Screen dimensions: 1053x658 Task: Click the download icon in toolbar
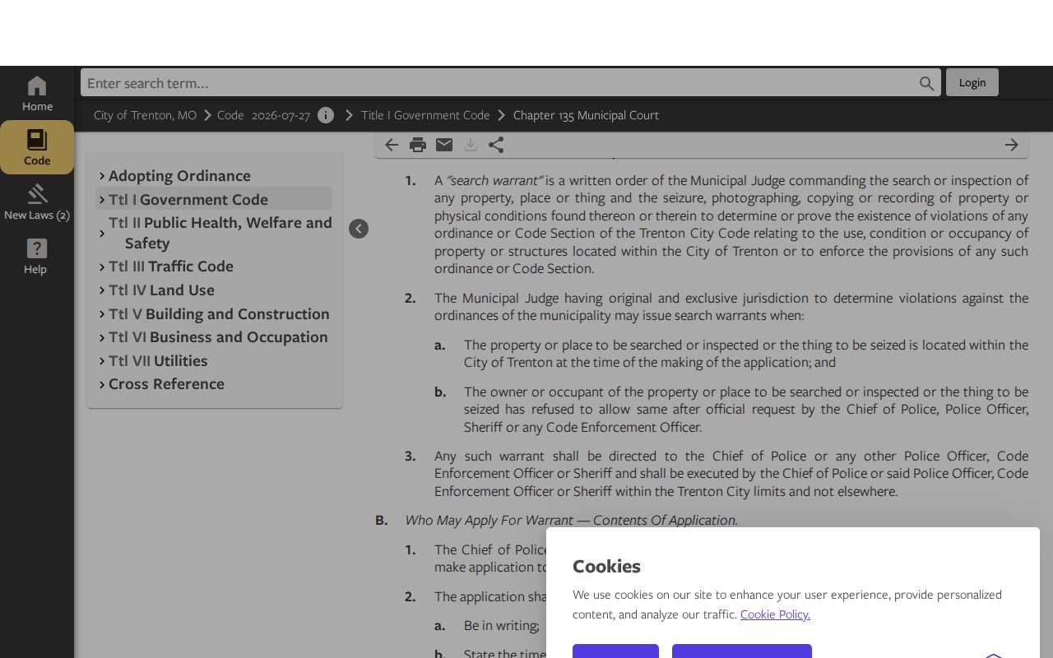click(471, 145)
